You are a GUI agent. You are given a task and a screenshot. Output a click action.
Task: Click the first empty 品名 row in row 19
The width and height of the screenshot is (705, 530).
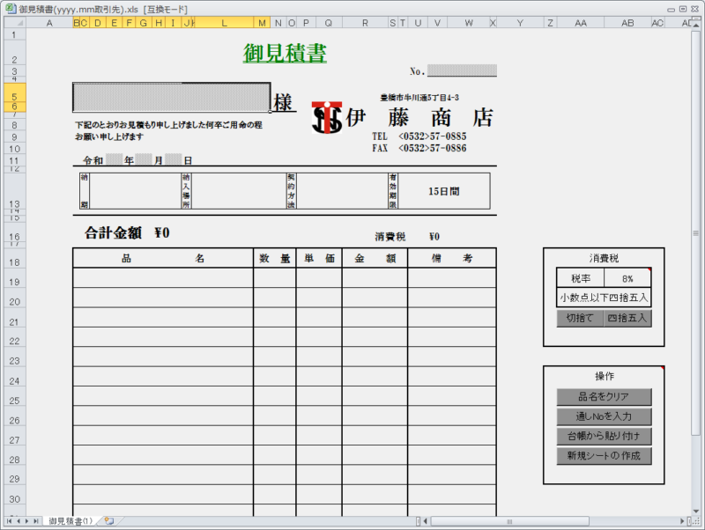(x=163, y=278)
